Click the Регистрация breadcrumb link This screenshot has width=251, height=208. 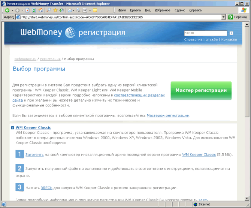coord(50,59)
